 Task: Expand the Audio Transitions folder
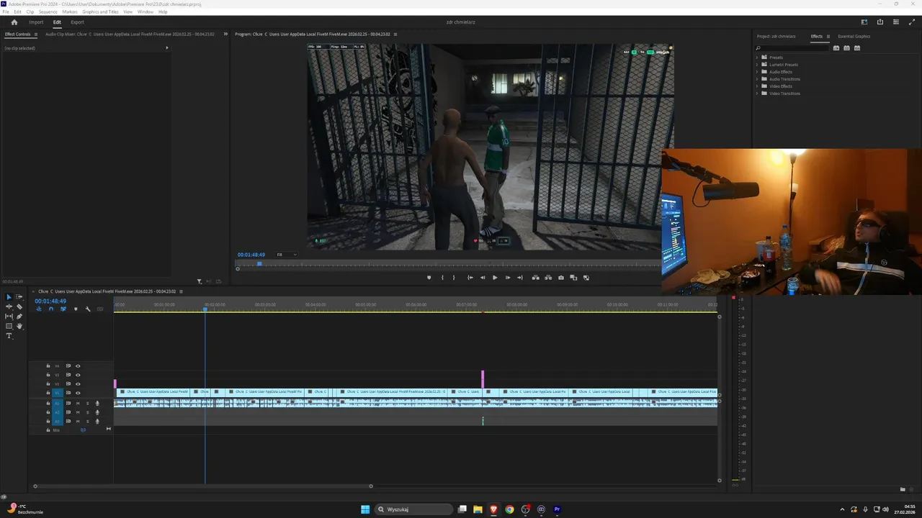click(x=757, y=79)
